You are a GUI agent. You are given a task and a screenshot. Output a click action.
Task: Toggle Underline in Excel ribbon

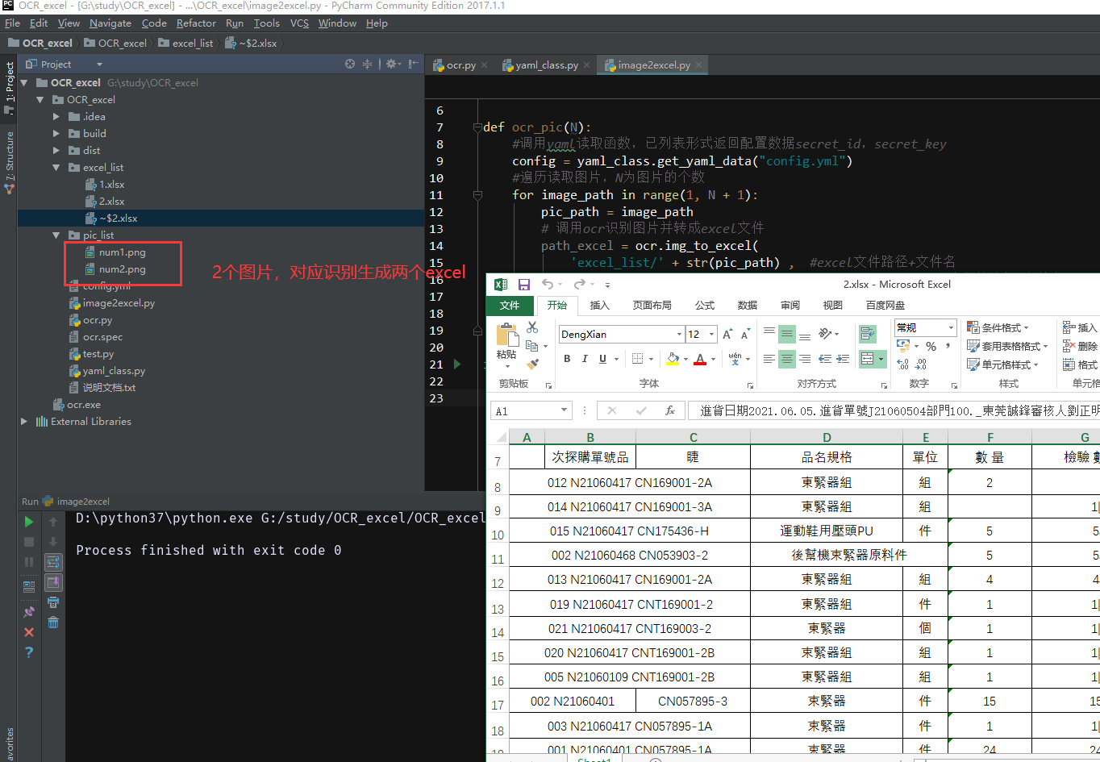pos(602,359)
